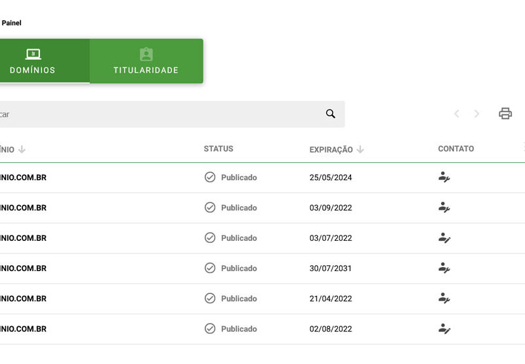Edit contact for domain expiring 03/09/2022

(444, 208)
